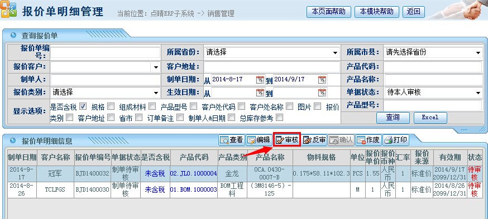Open 本页面帮助 page help

click(329, 12)
